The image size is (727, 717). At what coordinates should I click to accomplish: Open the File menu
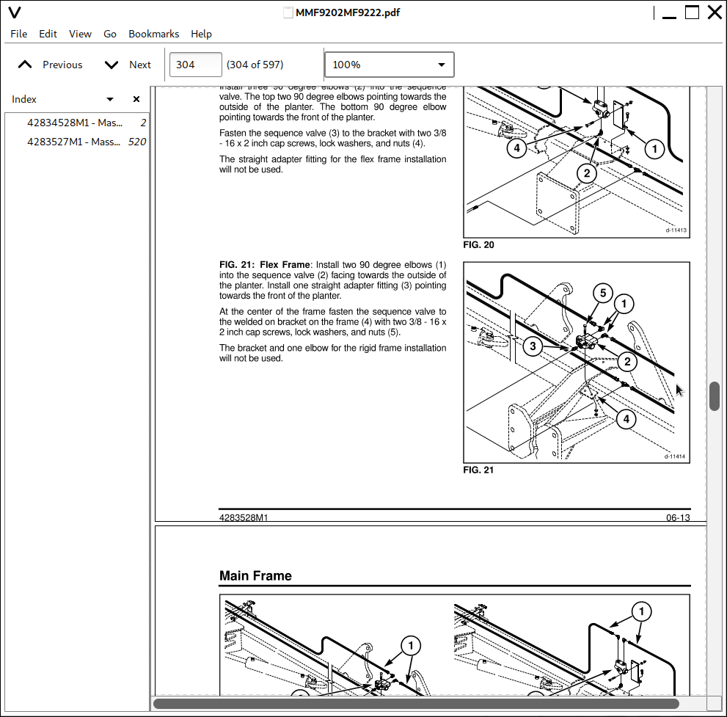19,34
